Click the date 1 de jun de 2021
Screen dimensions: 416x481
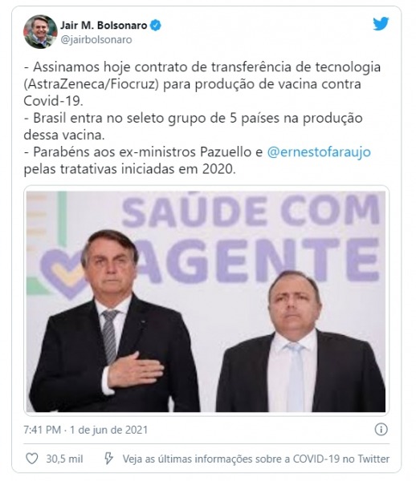point(108,430)
